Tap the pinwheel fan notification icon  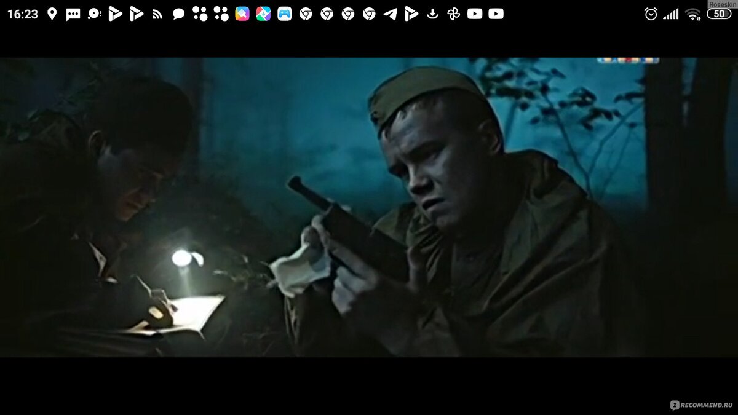453,14
